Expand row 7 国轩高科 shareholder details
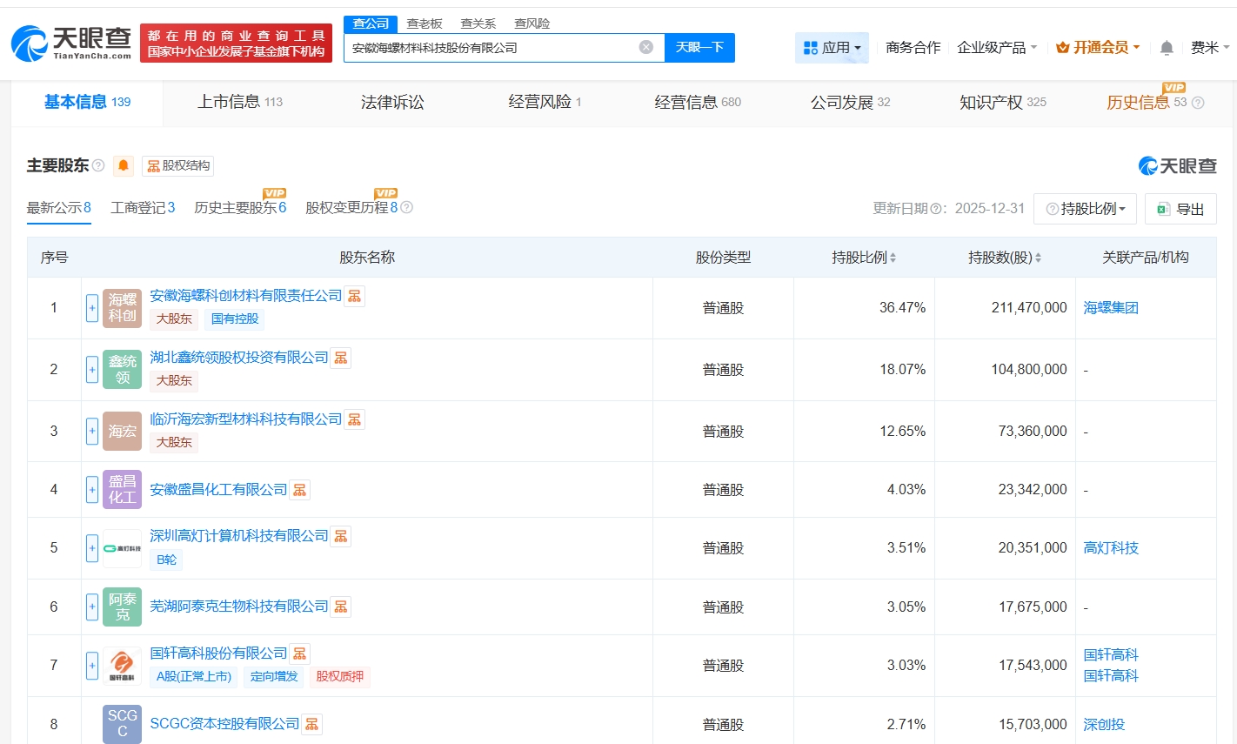1237x744 pixels. [92, 666]
